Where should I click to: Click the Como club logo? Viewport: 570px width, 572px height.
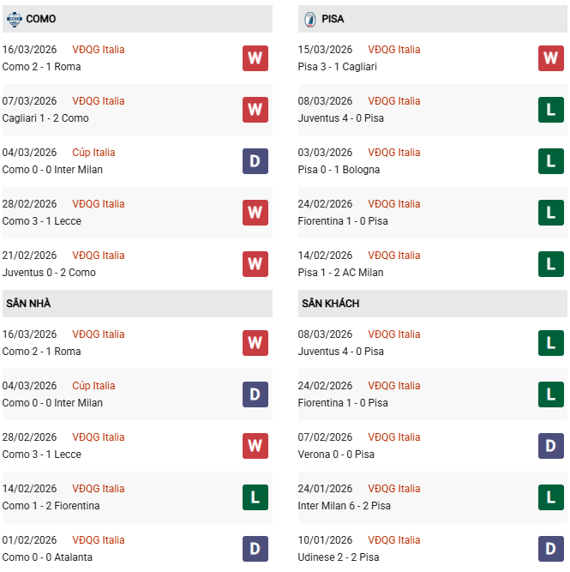14,18
